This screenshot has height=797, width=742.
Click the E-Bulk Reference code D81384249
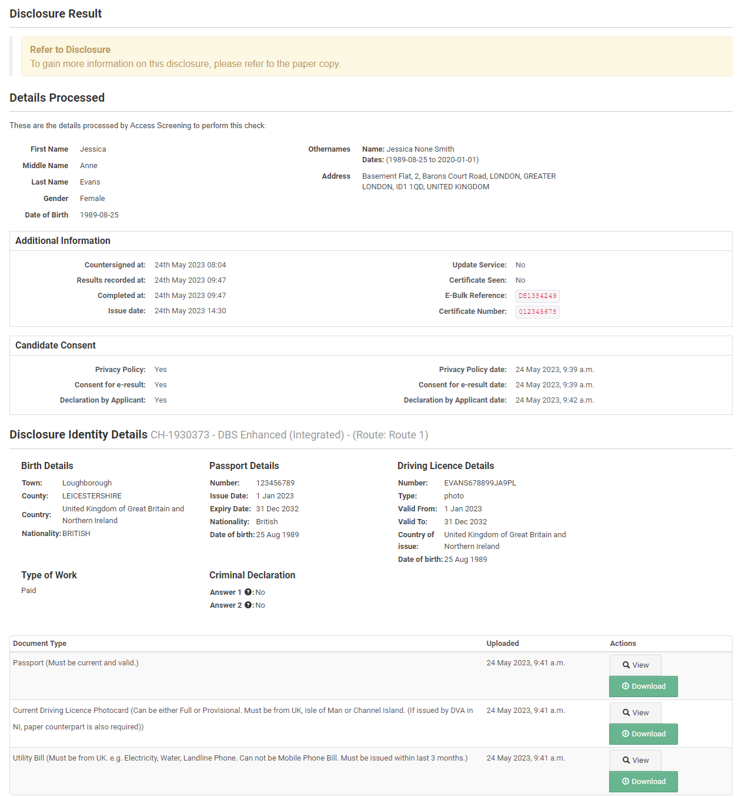(537, 296)
